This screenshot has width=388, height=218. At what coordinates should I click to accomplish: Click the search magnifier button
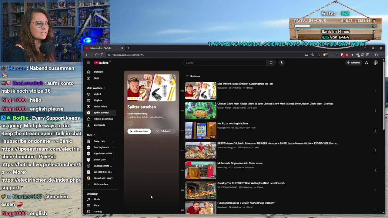tap(271, 63)
